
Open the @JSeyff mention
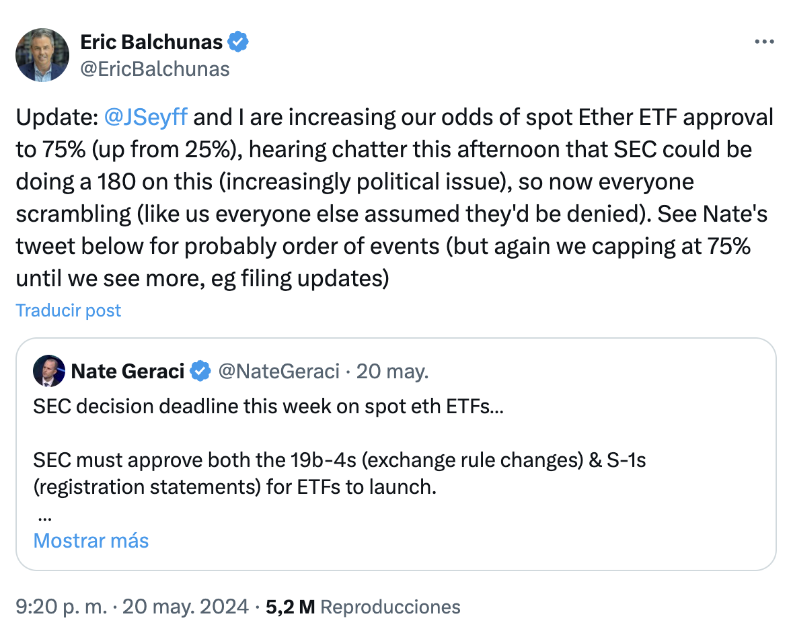pos(146,118)
